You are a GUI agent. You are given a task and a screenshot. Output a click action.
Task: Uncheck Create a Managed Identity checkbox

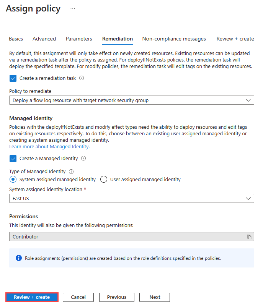tap(13, 158)
